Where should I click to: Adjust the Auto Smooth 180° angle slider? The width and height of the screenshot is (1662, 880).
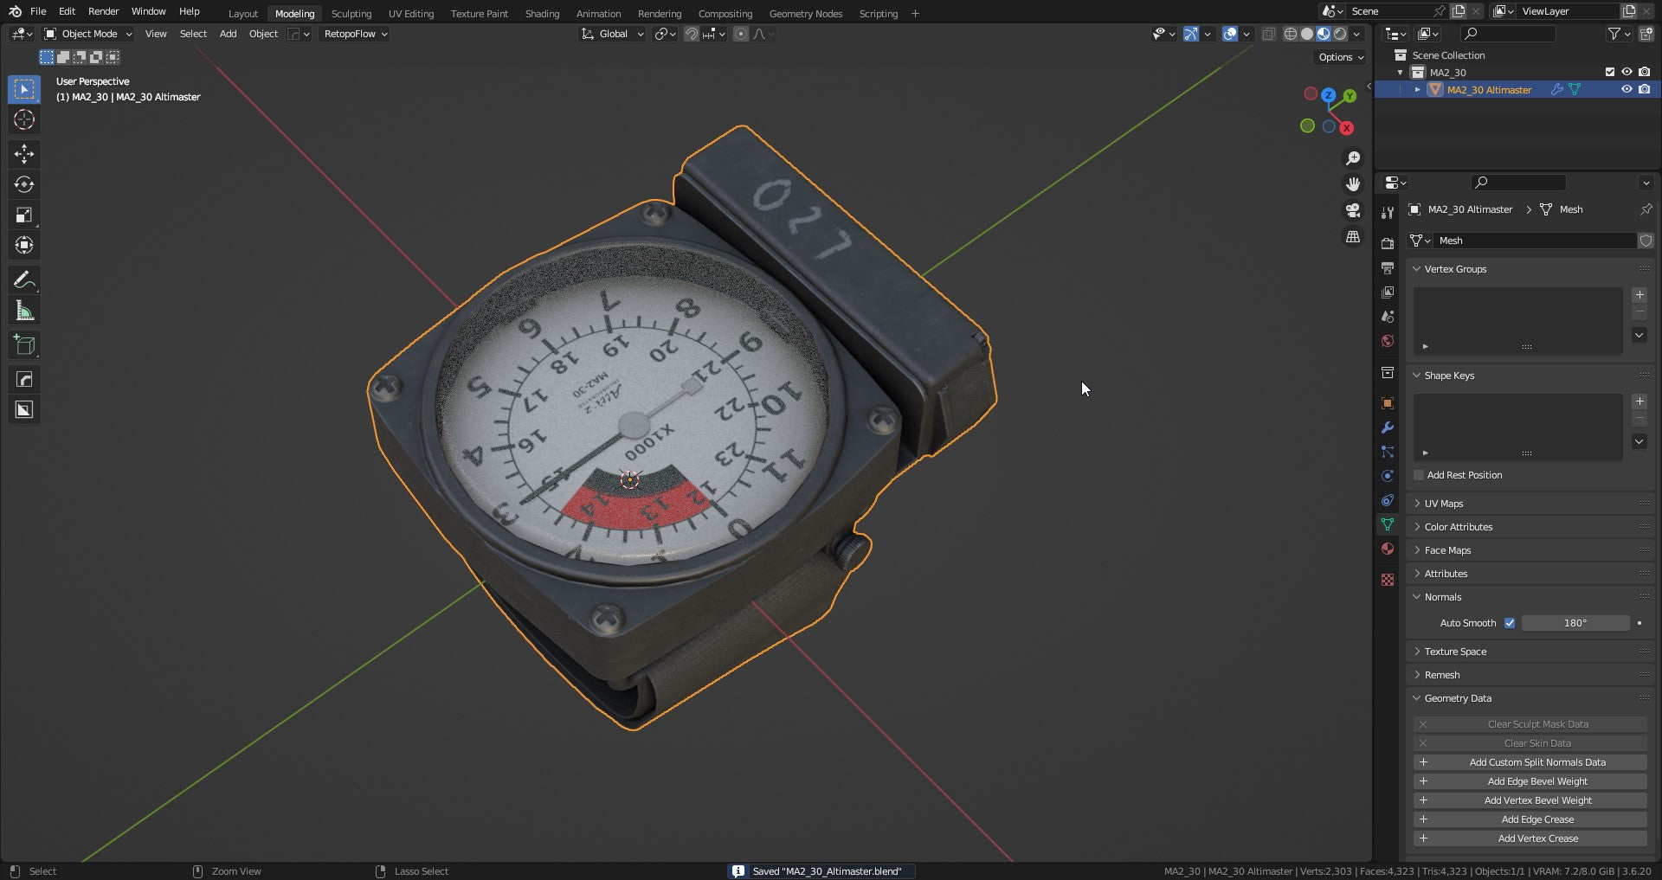(x=1575, y=623)
